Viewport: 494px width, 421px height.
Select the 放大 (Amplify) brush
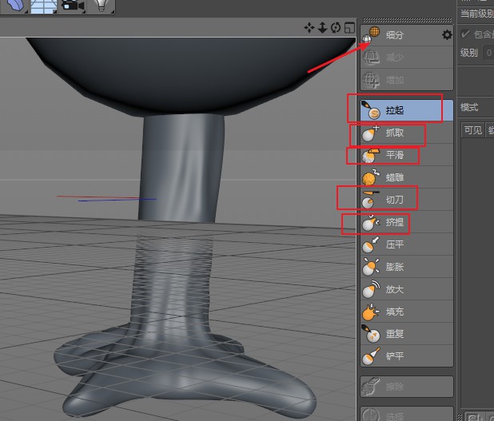coord(406,289)
